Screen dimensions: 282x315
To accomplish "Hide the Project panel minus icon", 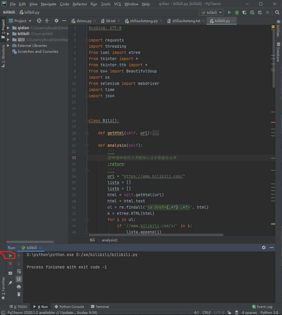I will pyautogui.click(x=64, y=21).
